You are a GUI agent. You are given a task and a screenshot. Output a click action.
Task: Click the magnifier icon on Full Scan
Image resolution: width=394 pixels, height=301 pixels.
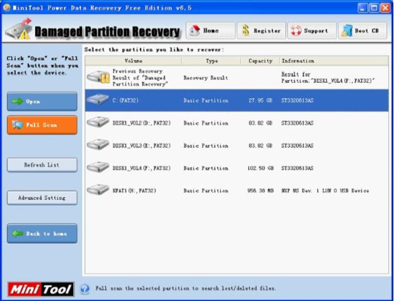18,125
